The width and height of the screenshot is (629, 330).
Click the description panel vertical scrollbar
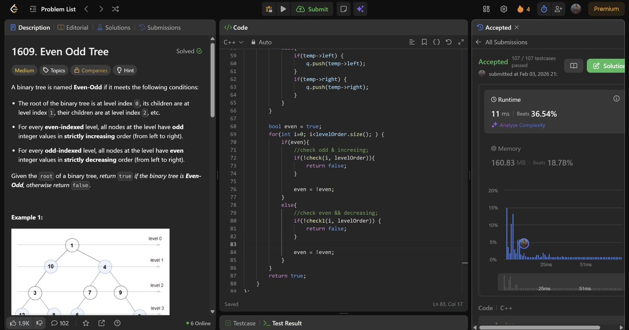(212, 79)
